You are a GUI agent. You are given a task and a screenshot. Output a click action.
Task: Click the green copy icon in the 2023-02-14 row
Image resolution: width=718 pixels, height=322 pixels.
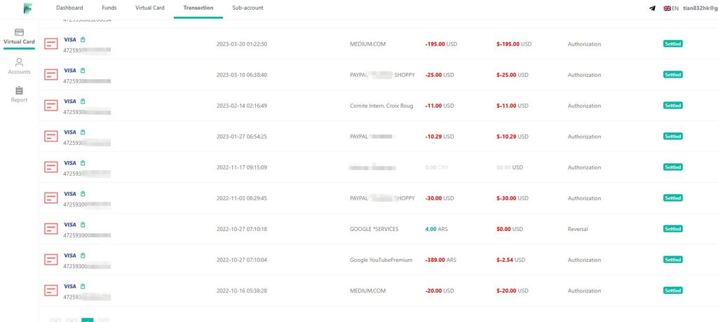tap(83, 101)
